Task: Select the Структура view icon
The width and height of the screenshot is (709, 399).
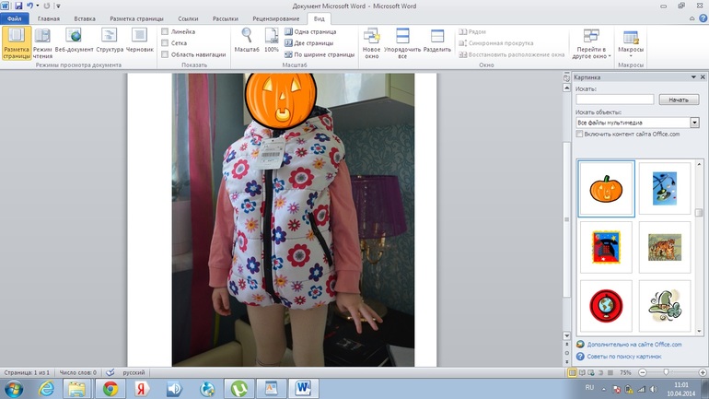Action: click(x=110, y=37)
